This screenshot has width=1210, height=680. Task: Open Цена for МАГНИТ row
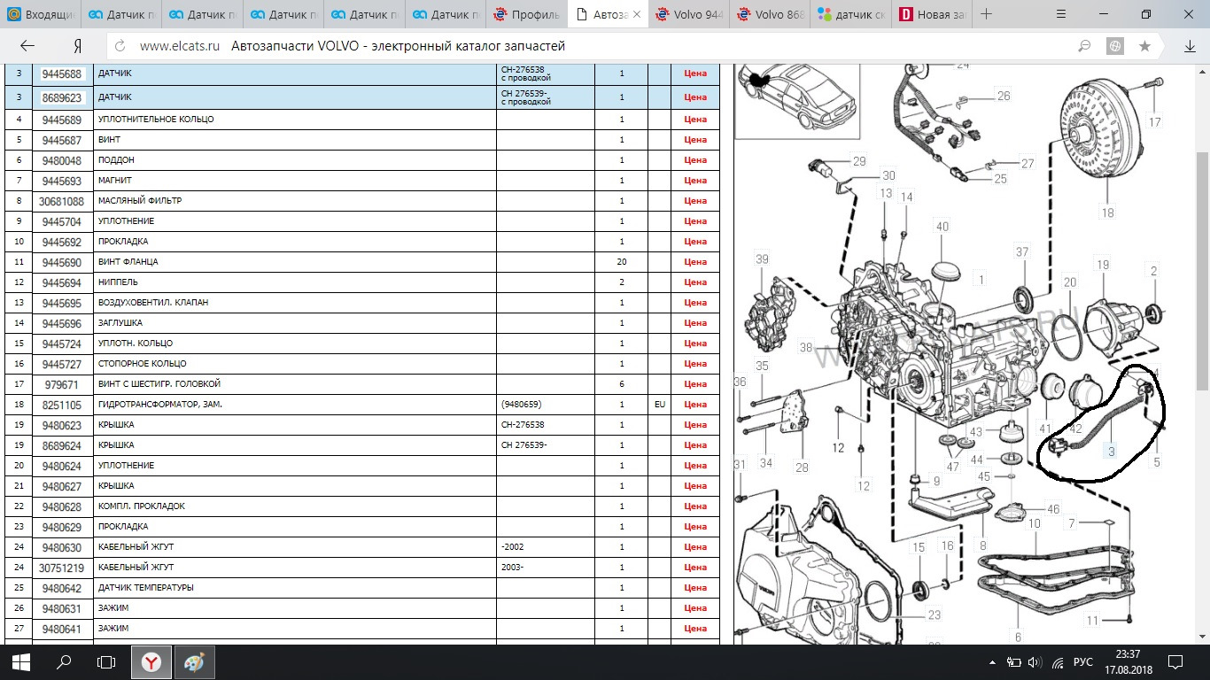tap(695, 181)
